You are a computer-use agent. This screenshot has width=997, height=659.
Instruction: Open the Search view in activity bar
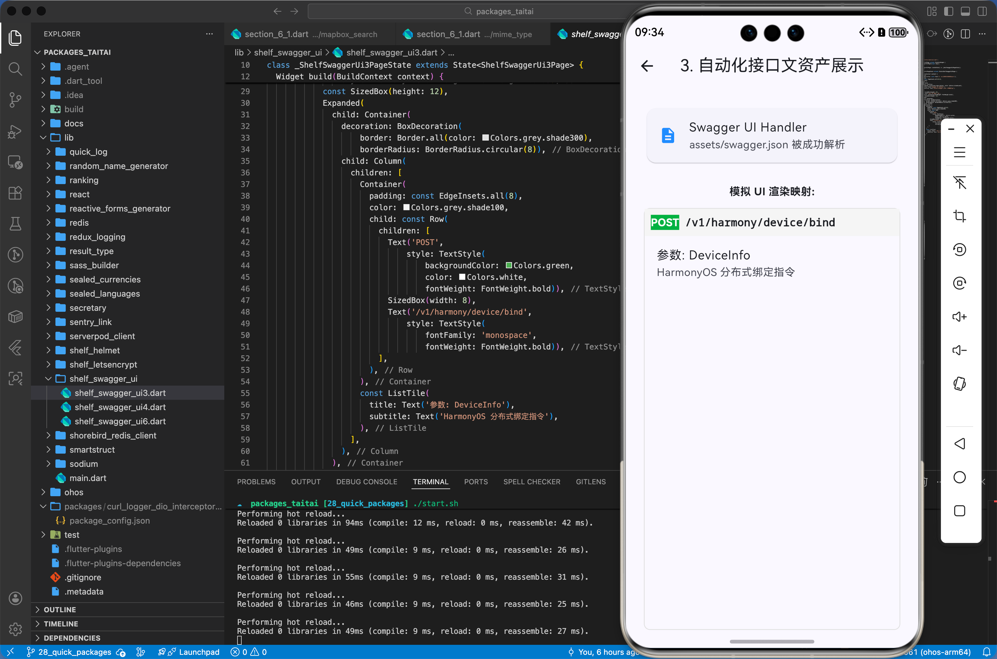coord(15,68)
